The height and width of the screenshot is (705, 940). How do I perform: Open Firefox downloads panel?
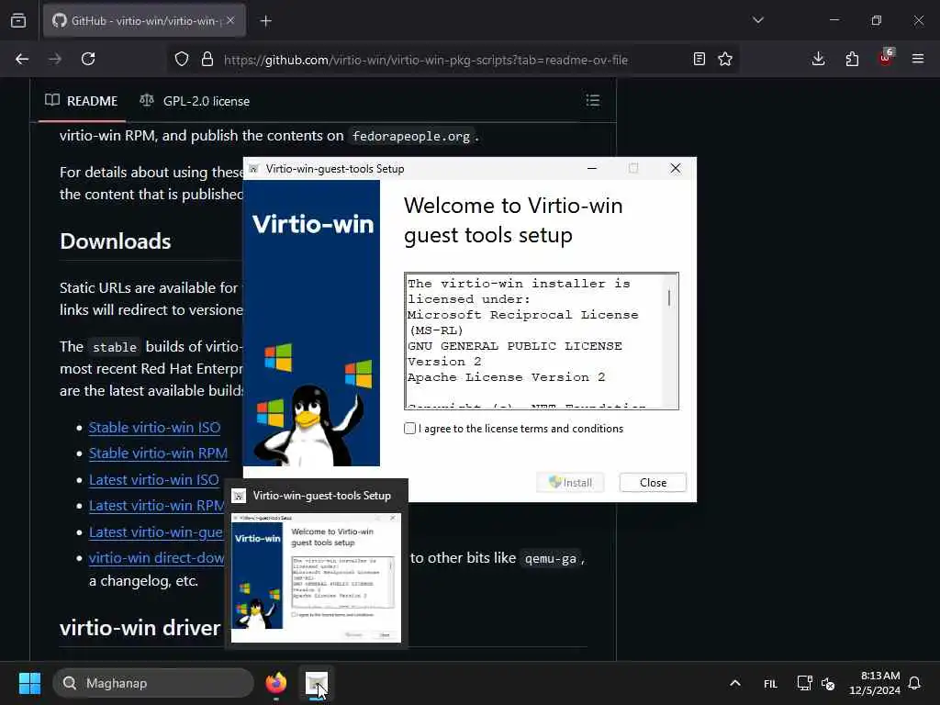coord(818,59)
